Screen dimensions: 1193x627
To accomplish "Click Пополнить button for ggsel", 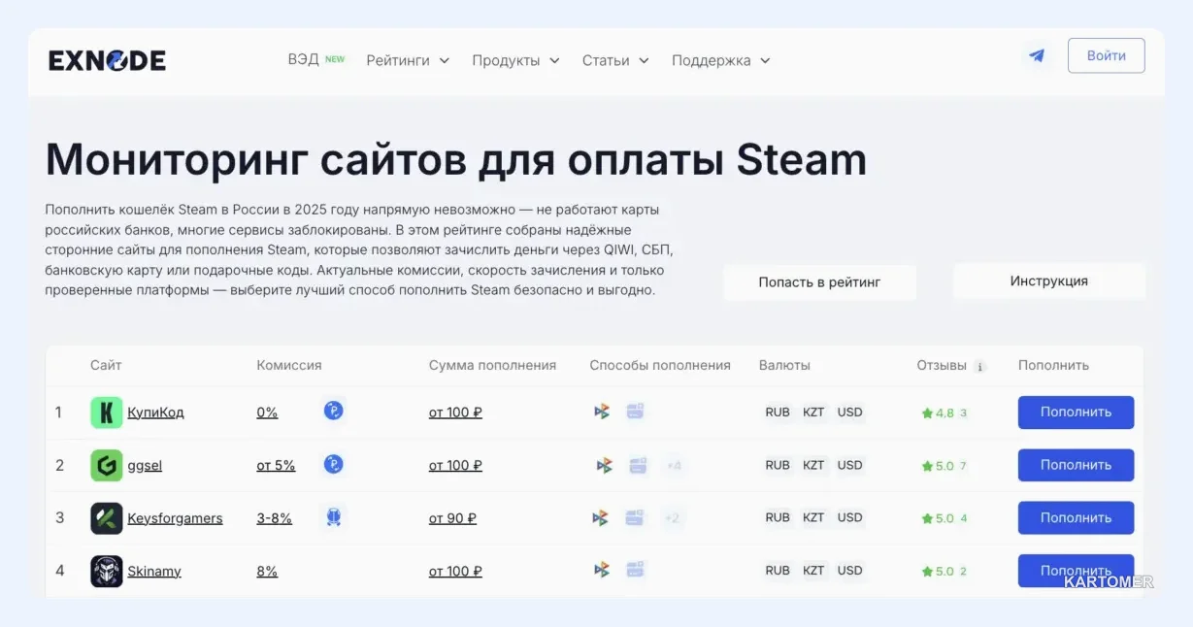I will [x=1076, y=465].
